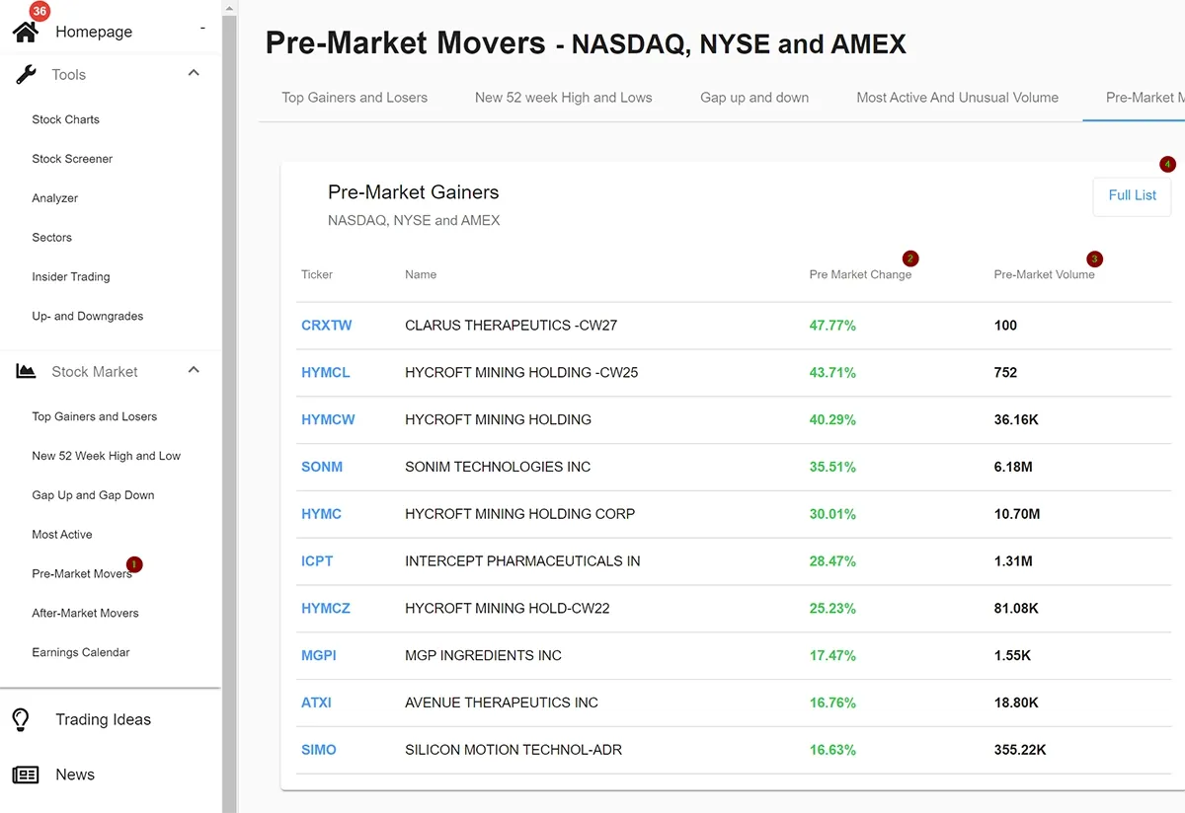Open New 52 Week High and Low sidebar link
This screenshot has width=1185, height=813.
pos(106,456)
